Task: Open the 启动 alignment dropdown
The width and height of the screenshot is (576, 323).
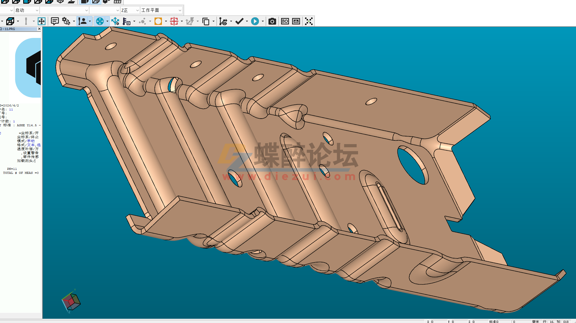Action: pos(37,10)
